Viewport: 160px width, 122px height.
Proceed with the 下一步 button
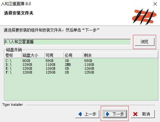[x=115, y=114]
